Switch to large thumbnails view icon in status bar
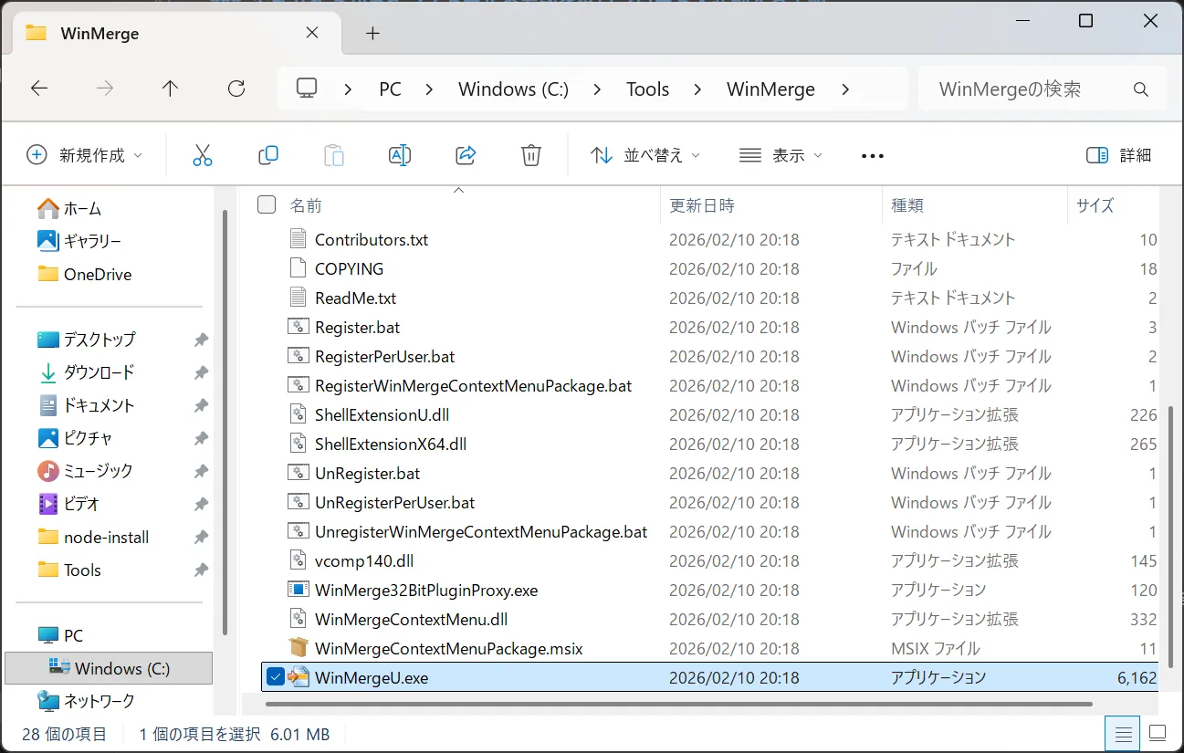Image resolution: width=1184 pixels, height=753 pixels. tap(1158, 733)
